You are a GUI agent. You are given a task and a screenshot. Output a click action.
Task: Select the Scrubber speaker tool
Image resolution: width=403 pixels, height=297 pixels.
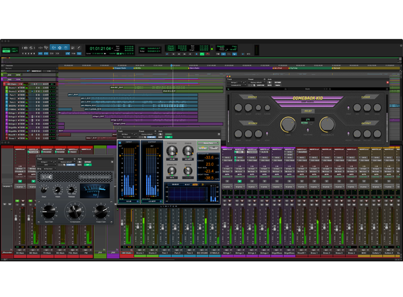click(73, 48)
